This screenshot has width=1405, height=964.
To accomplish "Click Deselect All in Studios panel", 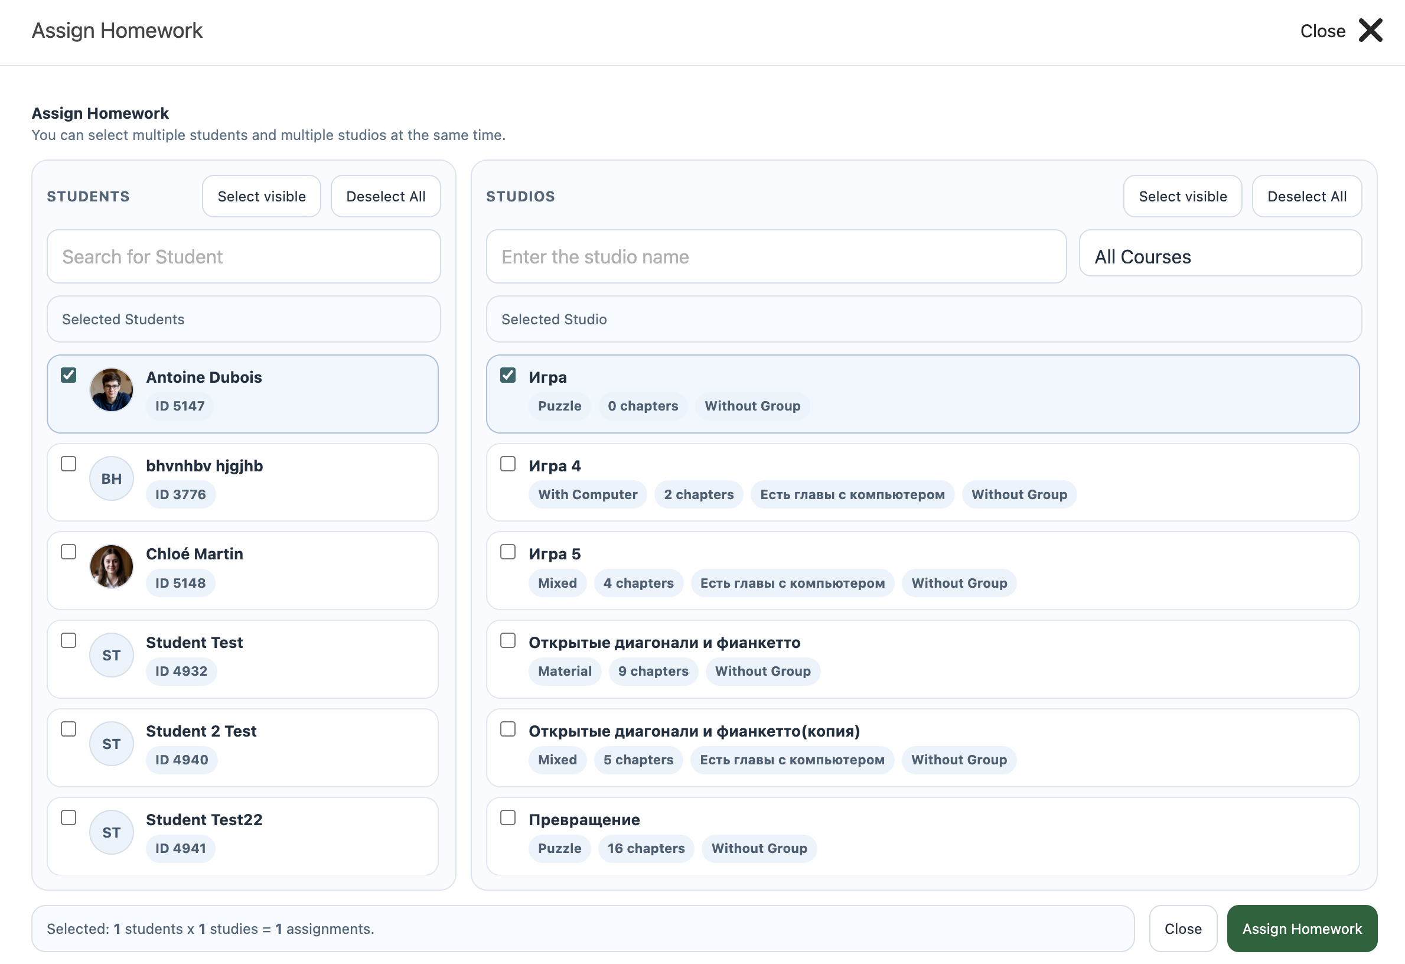I will click(1306, 197).
